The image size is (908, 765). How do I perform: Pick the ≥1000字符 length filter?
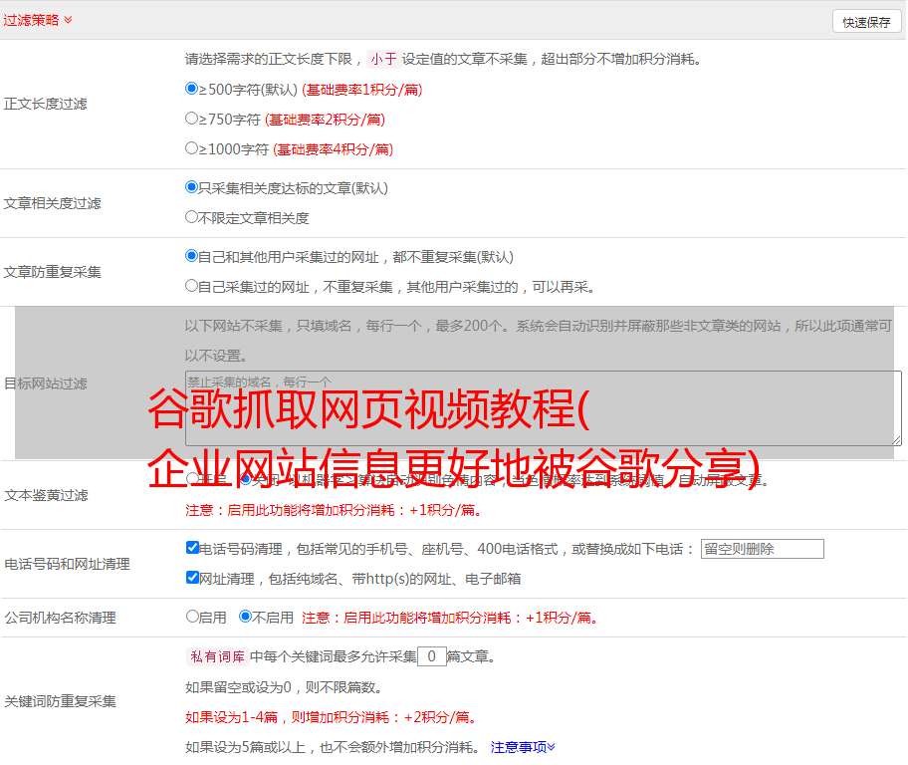192,148
